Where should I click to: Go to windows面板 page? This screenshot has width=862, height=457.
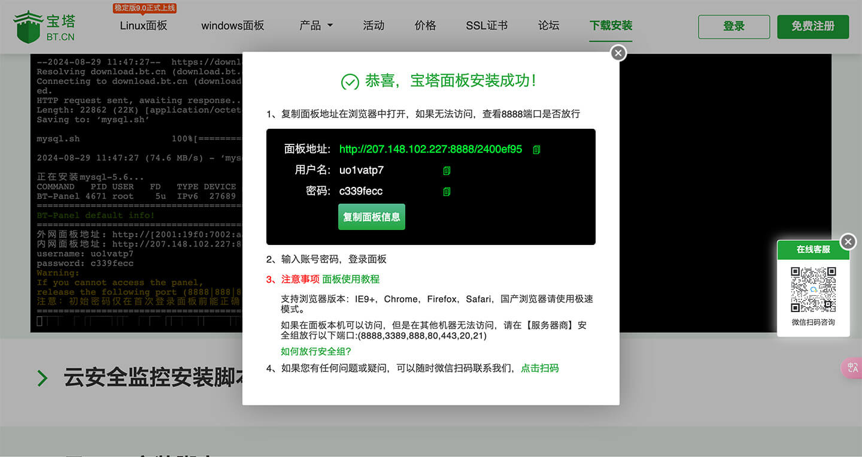(233, 26)
